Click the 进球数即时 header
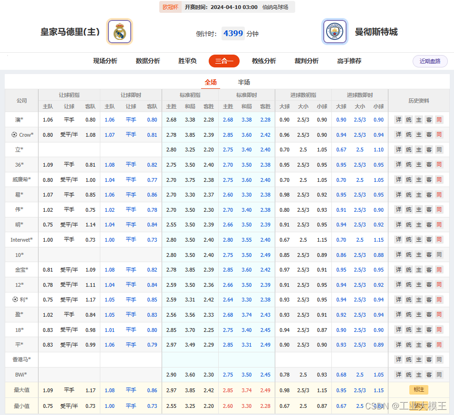Viewport: 454px width, 415px height. pyautogui.click(x=360, y=95)
